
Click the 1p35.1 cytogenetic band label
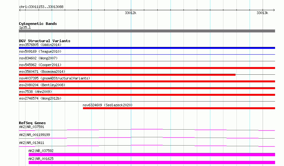[25, 27]
